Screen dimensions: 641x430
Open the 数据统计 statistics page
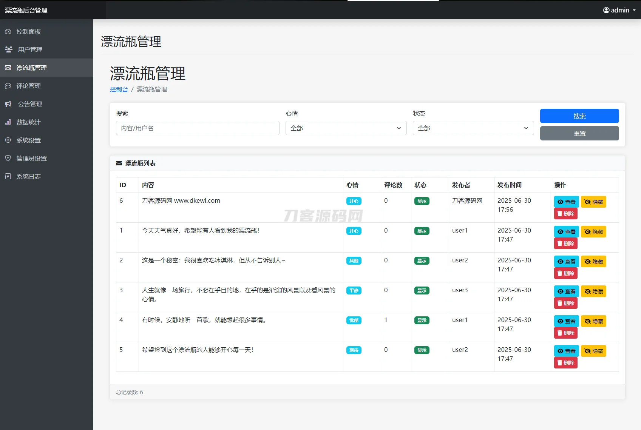point(31,122)
